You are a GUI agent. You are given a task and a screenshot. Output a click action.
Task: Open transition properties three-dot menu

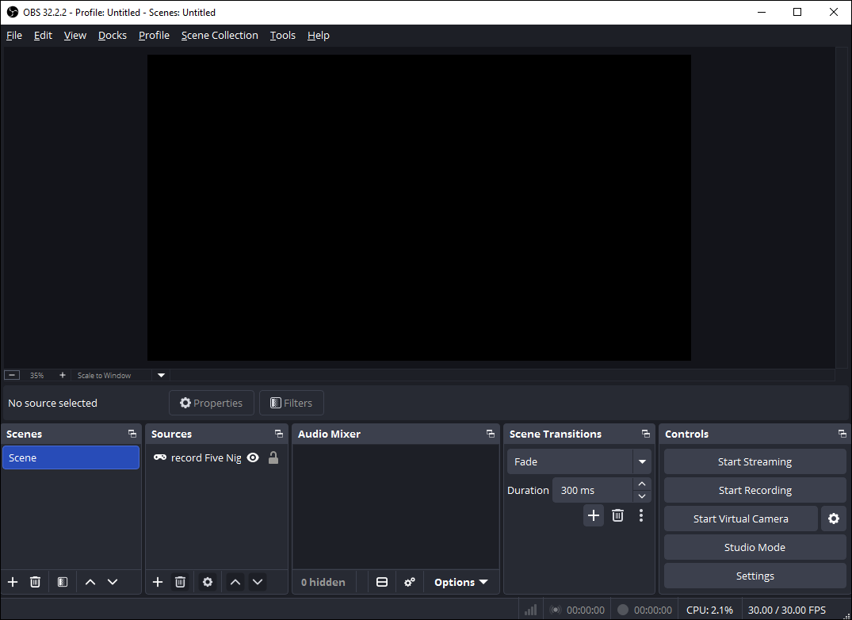click(641, 515)
